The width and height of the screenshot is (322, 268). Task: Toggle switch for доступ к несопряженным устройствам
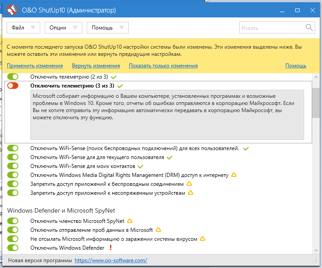click(13, 193)
